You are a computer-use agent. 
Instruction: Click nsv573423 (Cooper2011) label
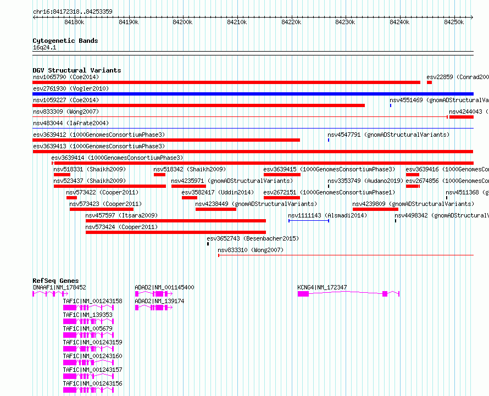pos(105,204)
